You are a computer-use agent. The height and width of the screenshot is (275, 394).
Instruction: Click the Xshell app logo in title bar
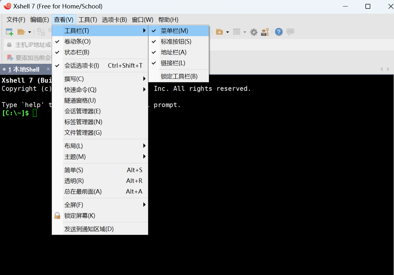point(7,6)
